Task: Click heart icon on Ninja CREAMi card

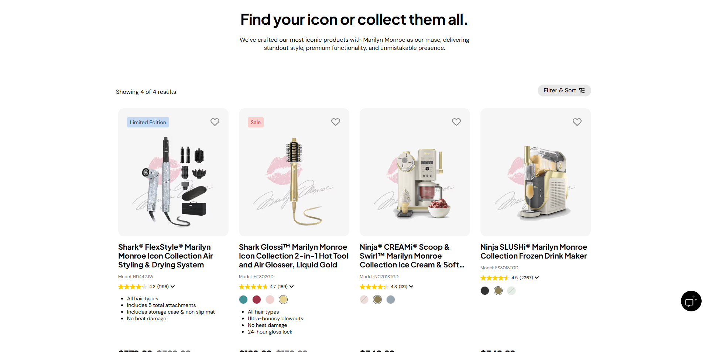Action: point(456,122)
